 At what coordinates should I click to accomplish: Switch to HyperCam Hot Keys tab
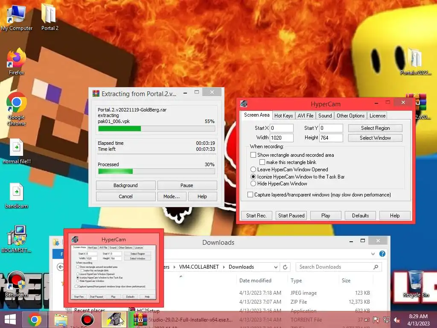pos(283,115)
